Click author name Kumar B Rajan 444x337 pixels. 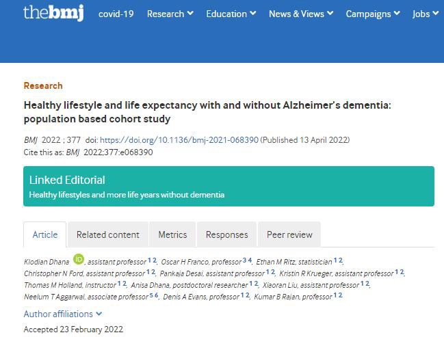coord(276,296)
